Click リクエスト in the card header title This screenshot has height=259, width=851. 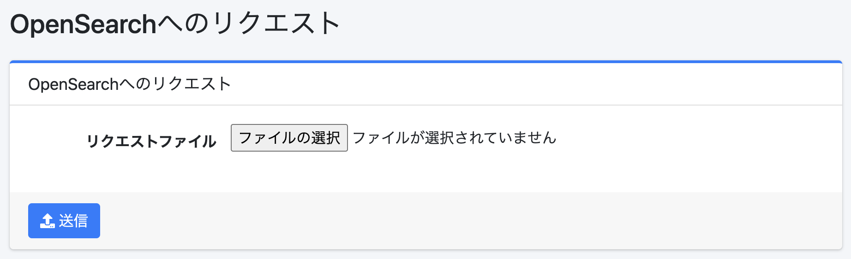tap(192, 84)
